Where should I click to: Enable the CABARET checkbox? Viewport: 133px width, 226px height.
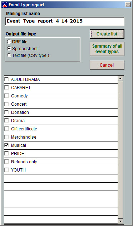(7, 87)
